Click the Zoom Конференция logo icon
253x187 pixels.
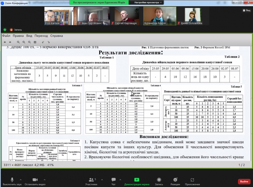pos(2,3)
